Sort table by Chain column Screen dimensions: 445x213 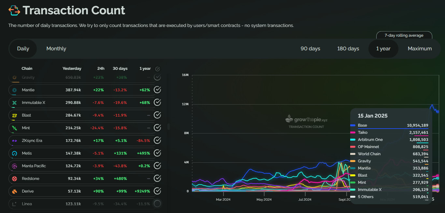(27, 69)
